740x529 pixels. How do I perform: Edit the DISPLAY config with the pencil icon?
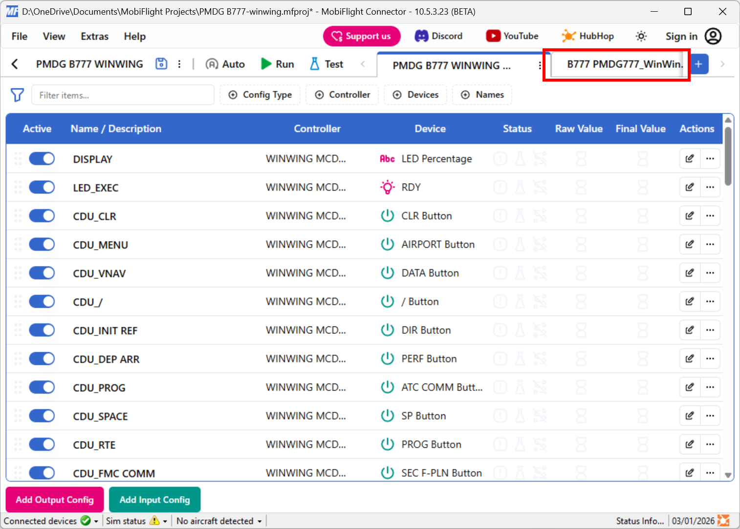(x=689, y=158)
